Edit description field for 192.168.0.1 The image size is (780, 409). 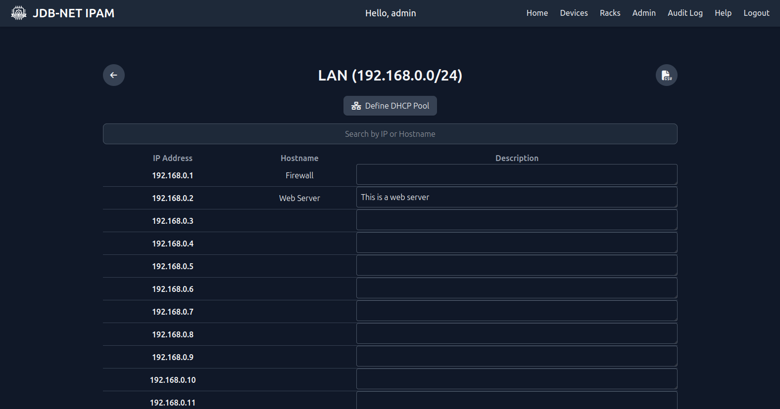coord(517,174)
